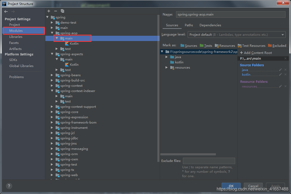Collapse the spring-context-indexer module
This screenshot has width=291, height=194.
[x=52, y=91]
